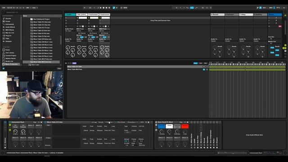288x162 pixels.
Task: Switch to the sampler Filter/Global tab
Action: tap(120, 122)
